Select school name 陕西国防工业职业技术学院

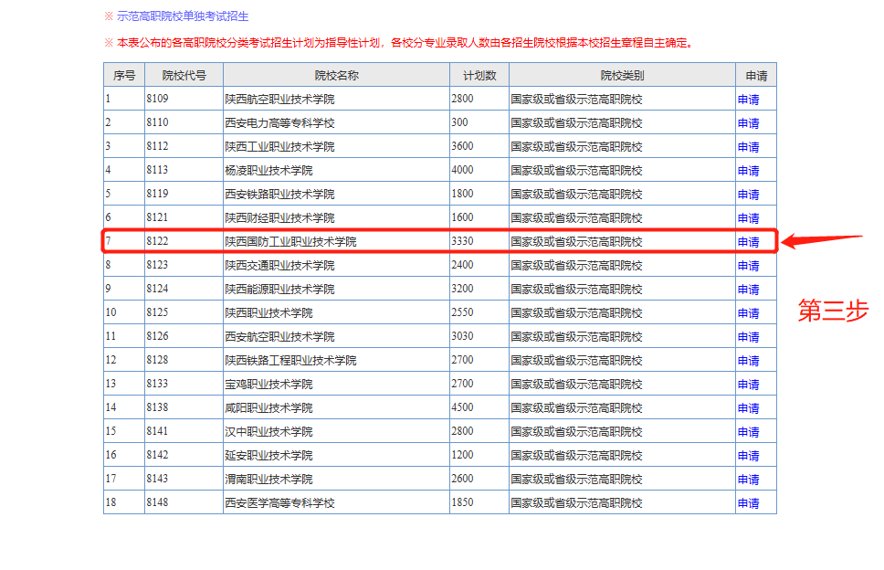291,242
